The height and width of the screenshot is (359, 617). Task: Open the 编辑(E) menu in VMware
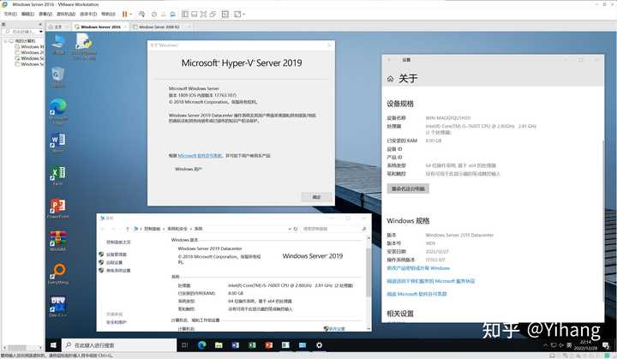[x=27, y=15]
